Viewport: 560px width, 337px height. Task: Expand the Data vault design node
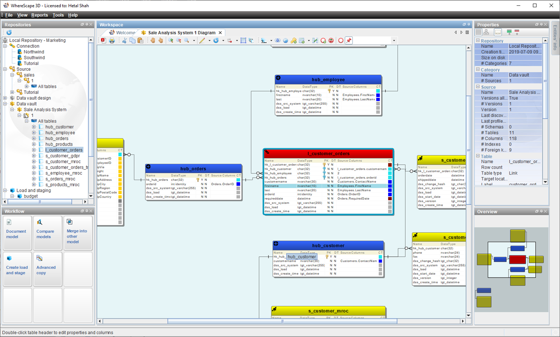click(5, 98)
